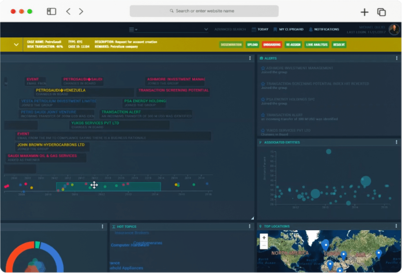The height and width of the screenshot is (273, 402).
Task: Click the "TOP LOCATIONS" panel title
Action: tap(277, 226)
